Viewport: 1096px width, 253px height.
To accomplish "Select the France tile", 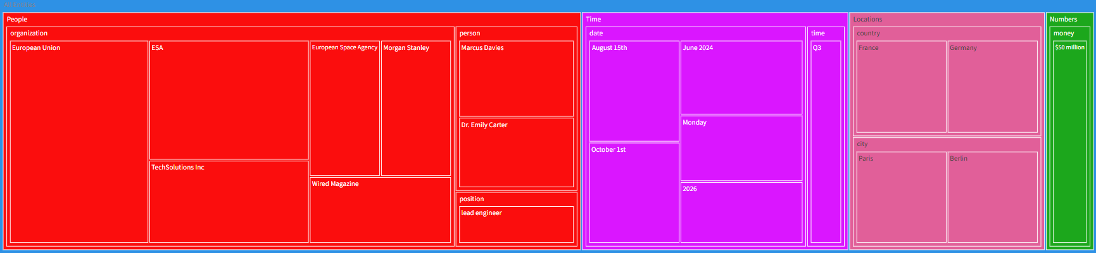I will coord(902,87).
